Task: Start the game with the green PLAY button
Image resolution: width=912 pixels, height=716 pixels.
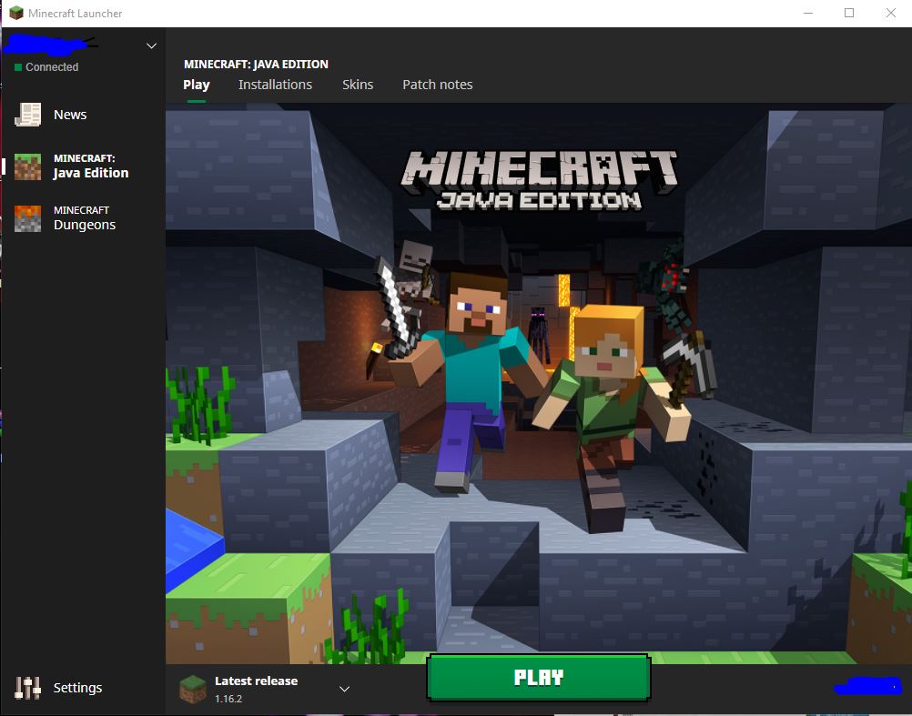Action: 538,678
